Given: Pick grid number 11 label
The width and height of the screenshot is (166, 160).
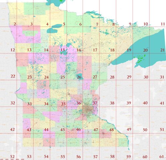Looking at the screenshot, I should point(163,24).
